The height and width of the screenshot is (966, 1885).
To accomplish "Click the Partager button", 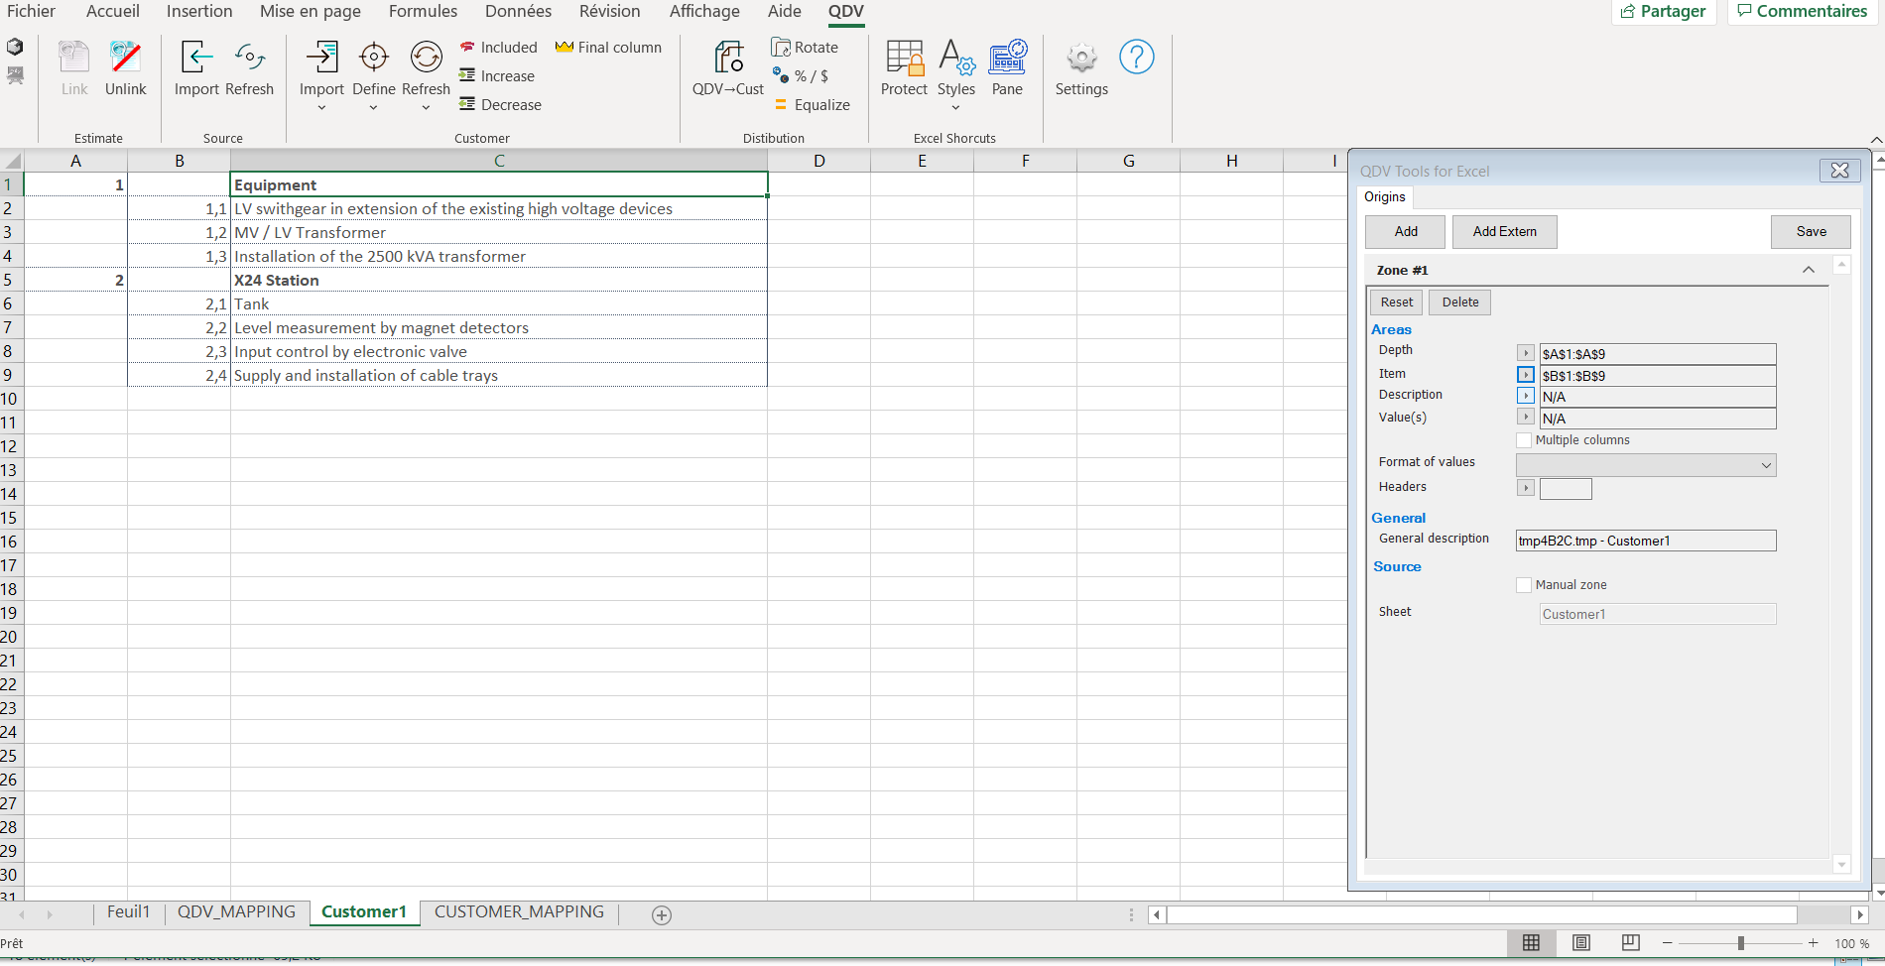I will 1664,11.
